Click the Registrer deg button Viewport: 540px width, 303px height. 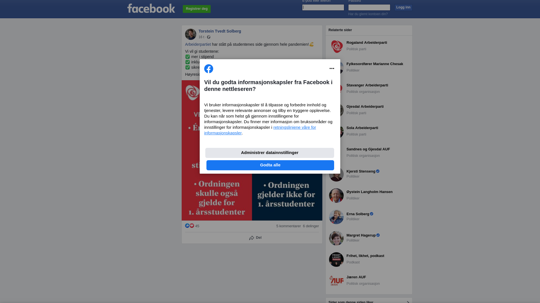(197, 9)
